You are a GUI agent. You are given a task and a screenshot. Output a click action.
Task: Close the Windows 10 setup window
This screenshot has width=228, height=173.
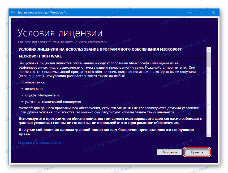point(213,12)
